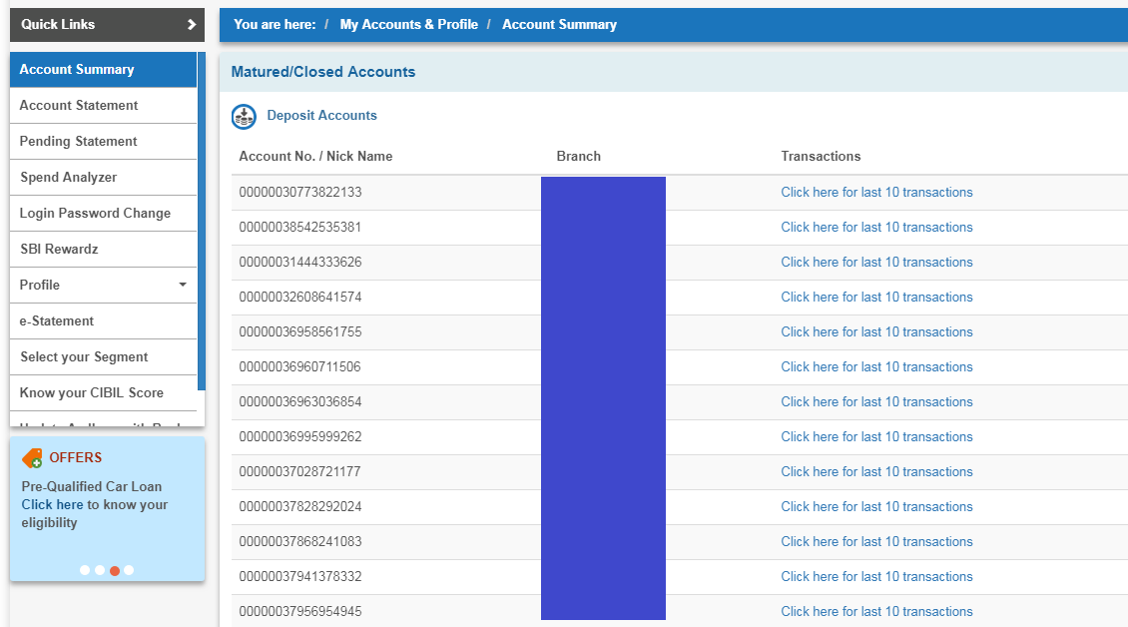The image size is (1128, 627).
Task: Select Login Password Change
Action: point(90,213)
